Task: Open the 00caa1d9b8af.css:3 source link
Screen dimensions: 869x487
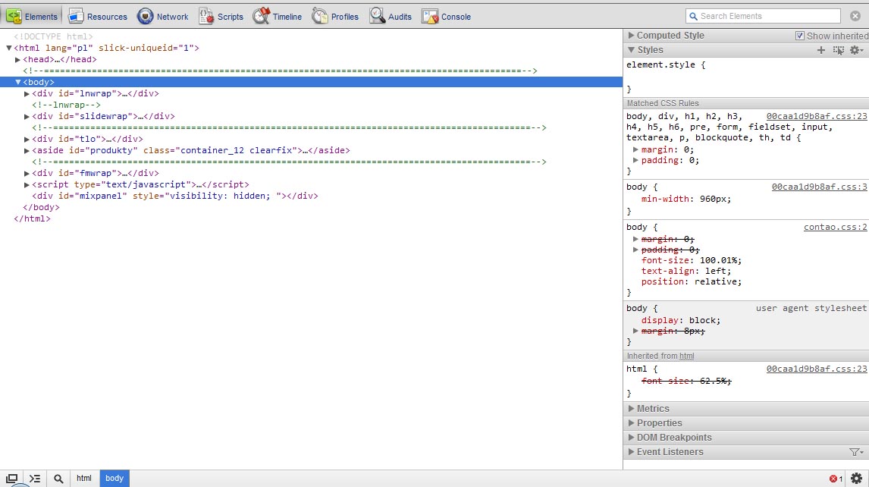Action: click(819, 187)
